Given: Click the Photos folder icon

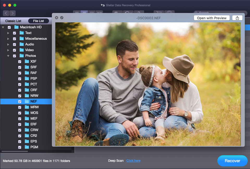Looking at the screenshot, I should point(22,56).
